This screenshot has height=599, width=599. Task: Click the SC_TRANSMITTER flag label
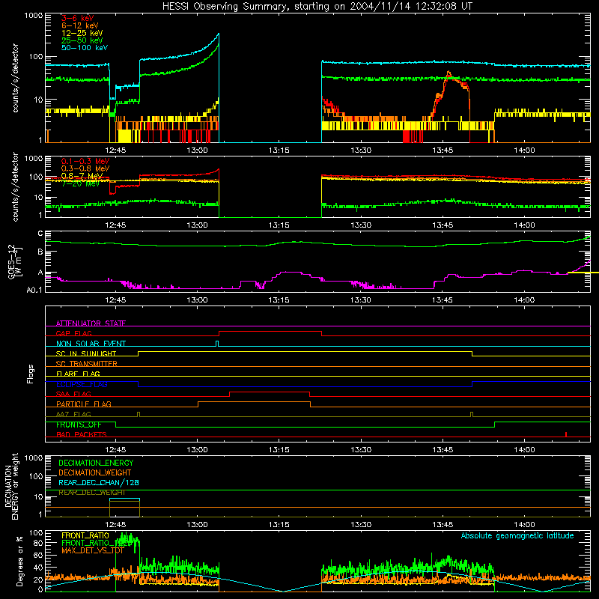pos(86,364)
